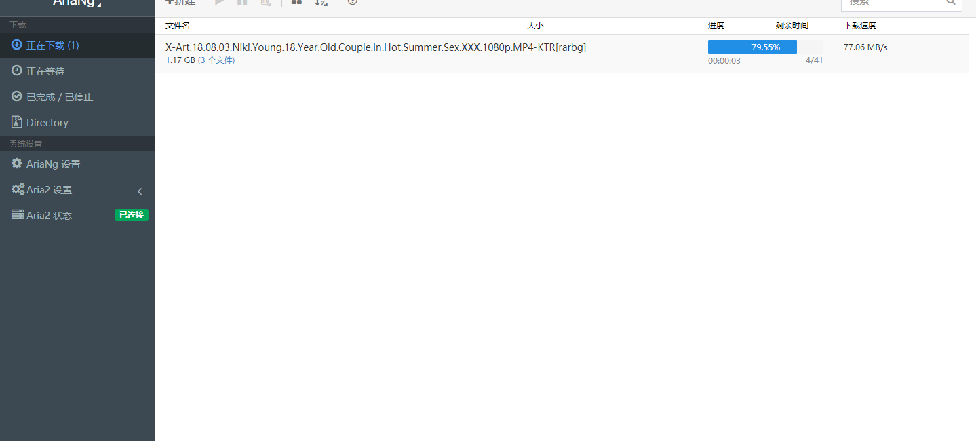The width and height of the screenshot is (976, 441).
Task: Click the help circle toolbar icon
Action: click(x=352, y=2)
